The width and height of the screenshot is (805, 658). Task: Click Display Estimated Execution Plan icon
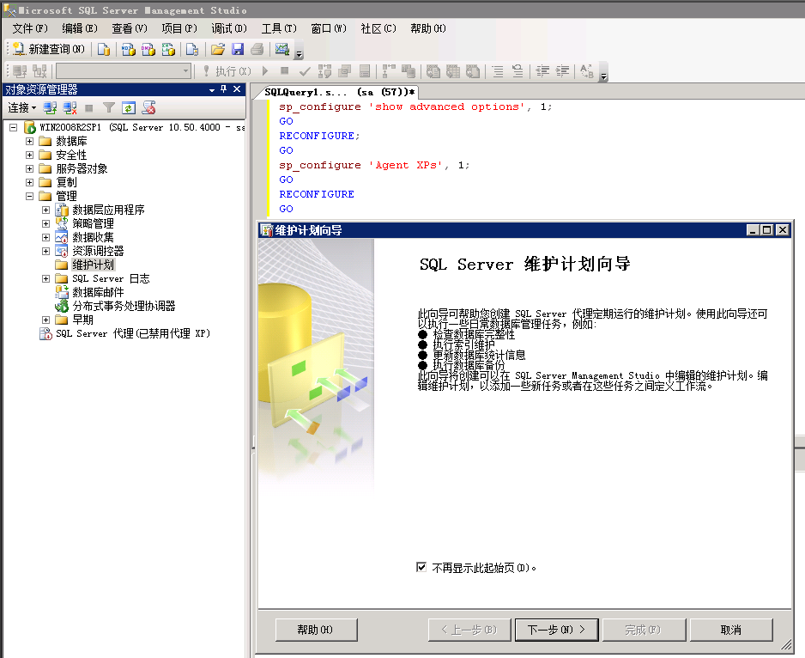(x=324, y=71)
